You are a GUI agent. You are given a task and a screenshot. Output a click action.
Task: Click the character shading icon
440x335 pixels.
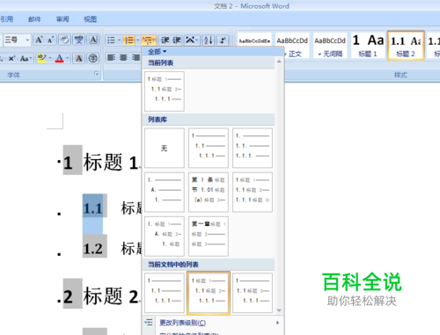pyautogui.click(x=79, y=58)
